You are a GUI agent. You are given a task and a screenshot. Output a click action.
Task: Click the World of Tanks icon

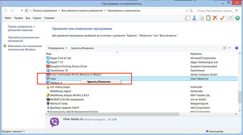pyautogui.click(x=48, y=104)
